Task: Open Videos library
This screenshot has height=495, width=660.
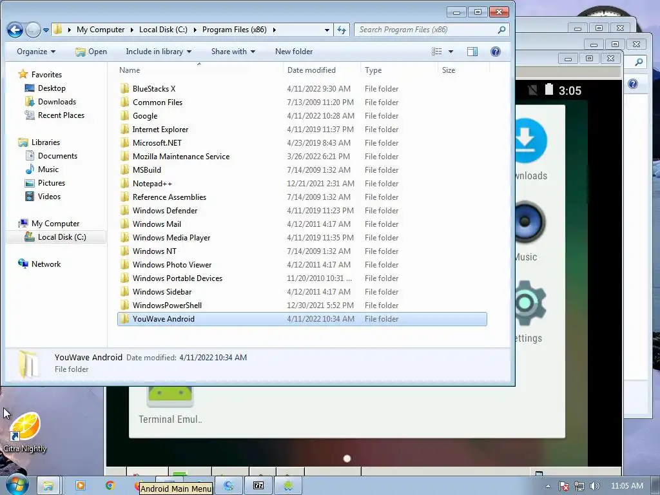Action: [x=49, y=196]
